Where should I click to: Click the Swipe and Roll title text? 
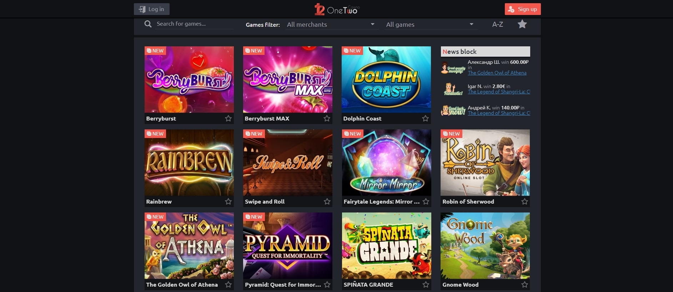pyautogui.click(x=265, y=201)
